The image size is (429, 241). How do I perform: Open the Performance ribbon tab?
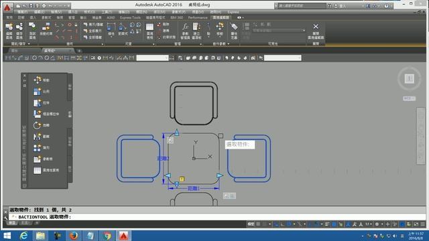coord(198,17)
